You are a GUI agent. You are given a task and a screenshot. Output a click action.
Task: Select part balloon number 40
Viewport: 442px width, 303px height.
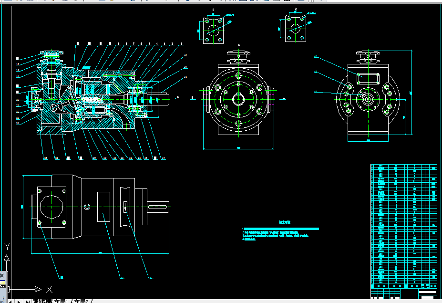(x=185, y=55)
